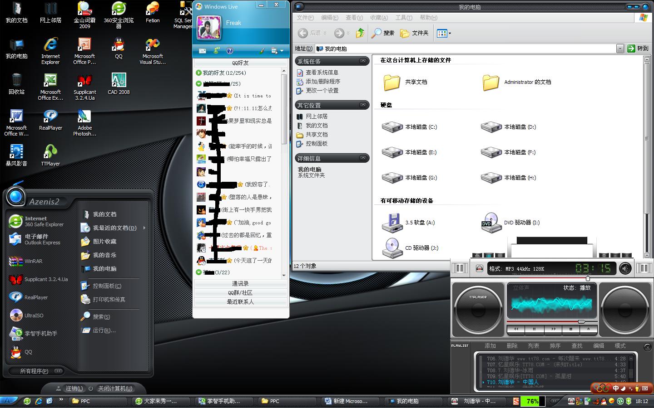The width and height of the screenshot is (654, 408).
Task: Open View menu in My Computer window
Action: (354, 18)
